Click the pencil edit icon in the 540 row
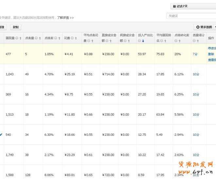Viewport: 216px width, 179px height. 1,134
